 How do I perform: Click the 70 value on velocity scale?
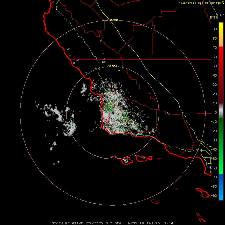click(215, 48)
